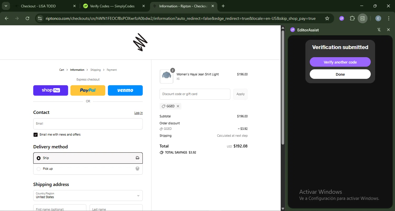Close the EditorAssist side panel
The height and width of the screenshot is (211, 395).
[388, 30]
